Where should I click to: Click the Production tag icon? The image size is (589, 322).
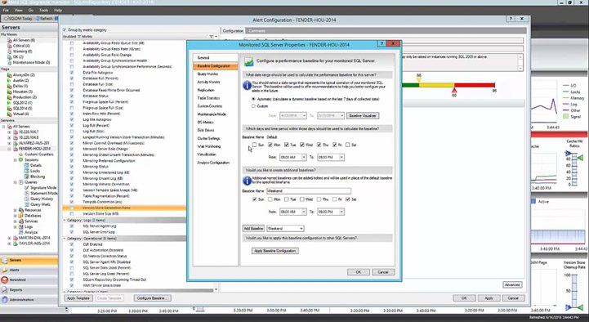(x=9, y=97)
